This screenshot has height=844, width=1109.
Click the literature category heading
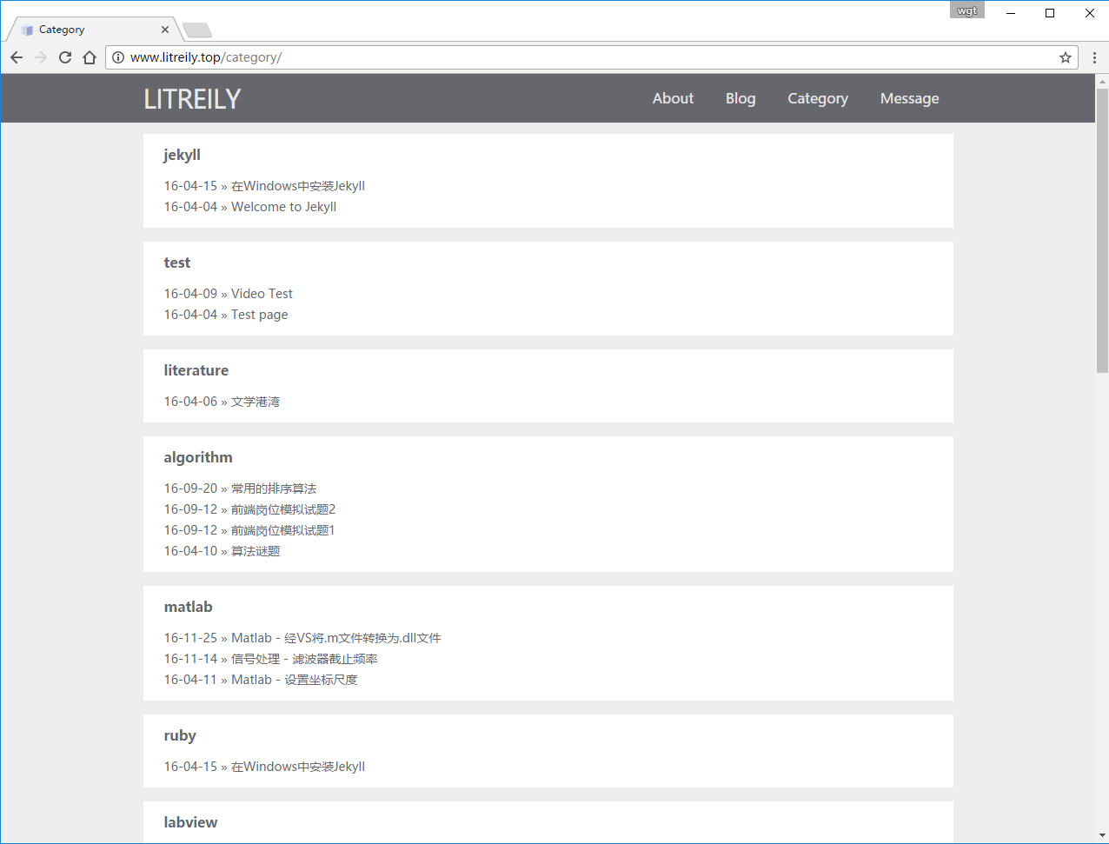(196, 370)
